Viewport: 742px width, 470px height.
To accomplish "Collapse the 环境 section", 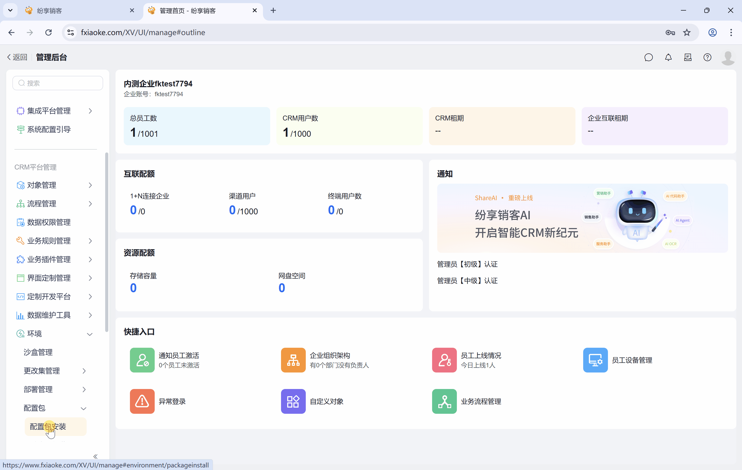I will coord(89,334).
